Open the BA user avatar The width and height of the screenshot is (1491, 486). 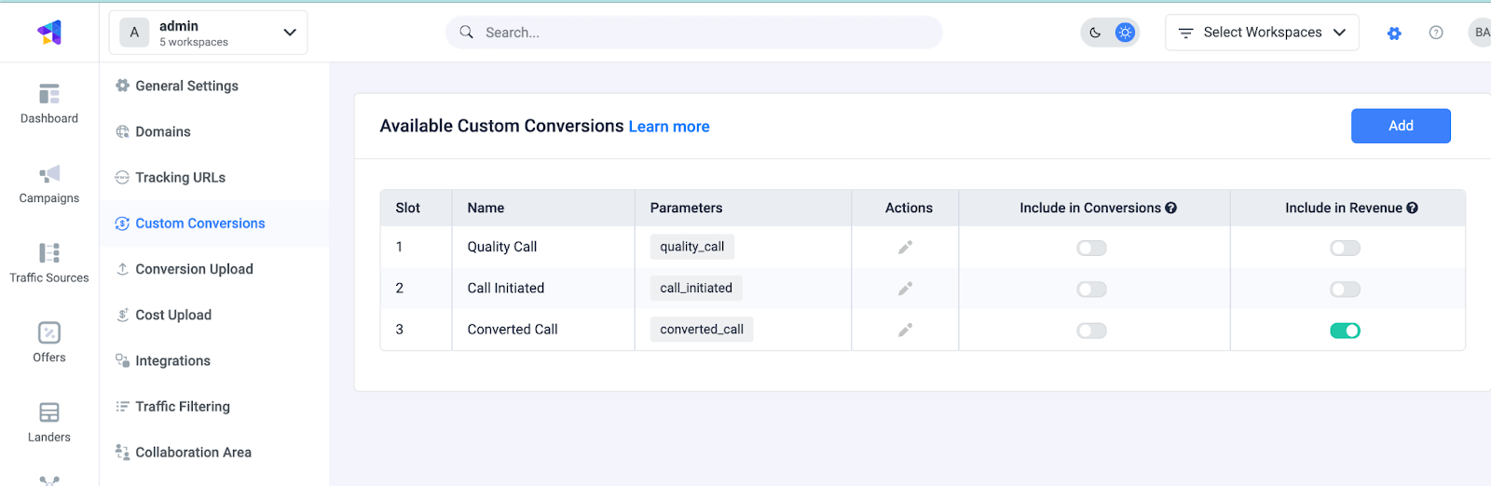coord(1480,33)
